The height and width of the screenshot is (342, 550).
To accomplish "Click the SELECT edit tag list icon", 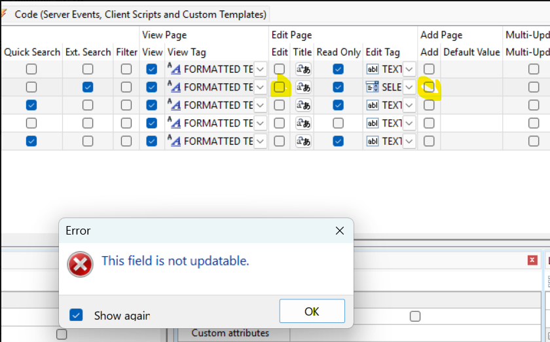I will pyautogui.click(x=372, y=86).
